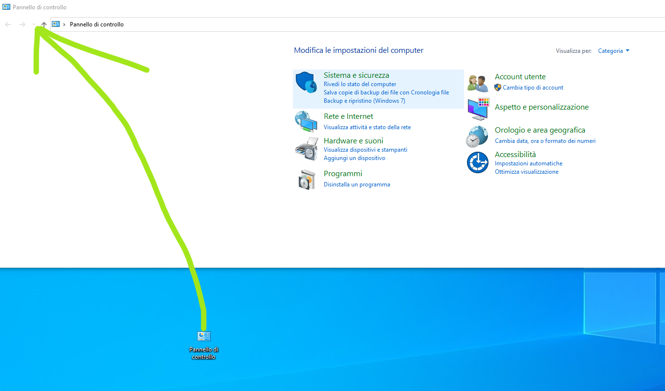Open Account utente category

[520, 77]
